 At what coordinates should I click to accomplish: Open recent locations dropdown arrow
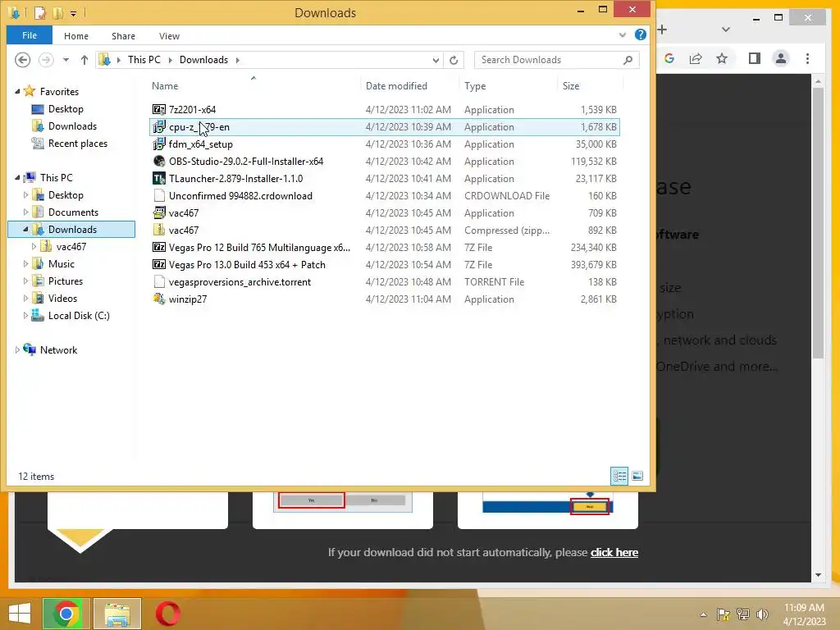coord(66,60)
